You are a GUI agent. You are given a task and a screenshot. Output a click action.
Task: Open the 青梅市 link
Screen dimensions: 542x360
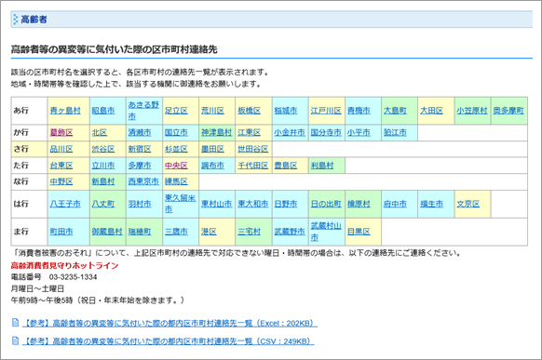(359, 111)
